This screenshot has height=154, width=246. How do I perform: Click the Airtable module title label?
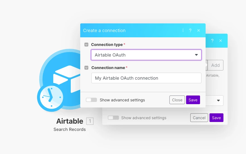click(x=70, y=121)
